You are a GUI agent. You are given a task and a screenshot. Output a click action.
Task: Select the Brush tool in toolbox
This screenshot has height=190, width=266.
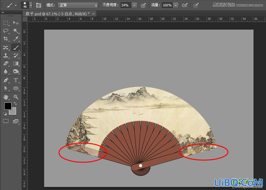click(16, 48)
